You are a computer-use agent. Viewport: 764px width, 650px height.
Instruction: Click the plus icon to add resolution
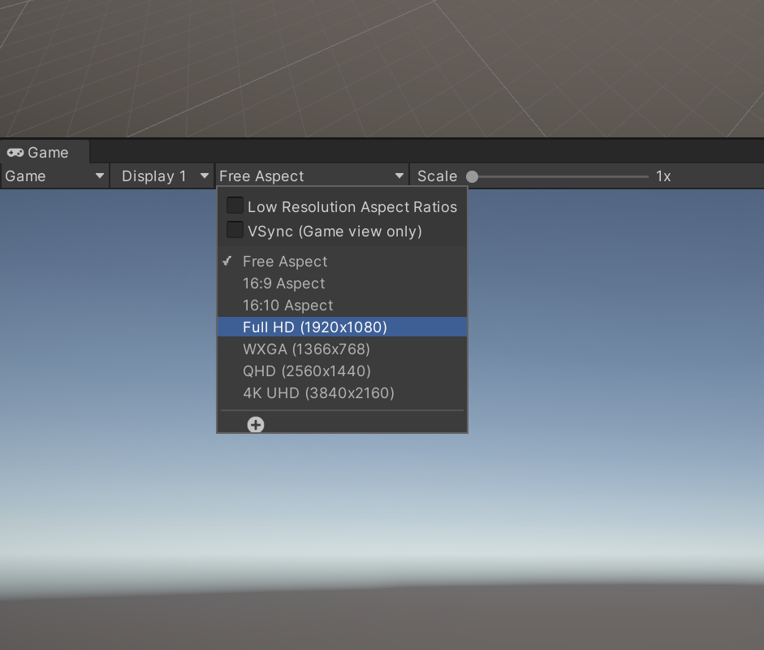(256, 424)
